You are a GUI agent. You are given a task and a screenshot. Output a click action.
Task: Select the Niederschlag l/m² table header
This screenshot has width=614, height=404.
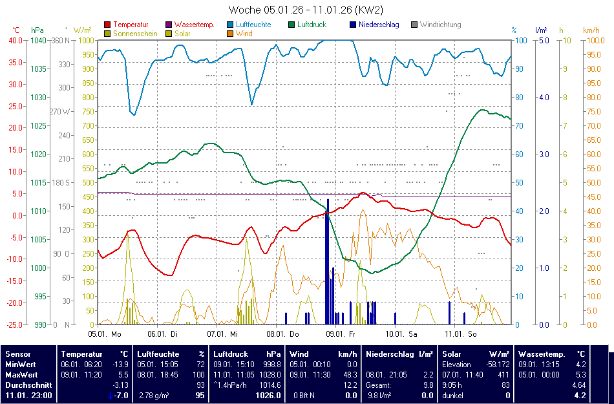[399, 354]
